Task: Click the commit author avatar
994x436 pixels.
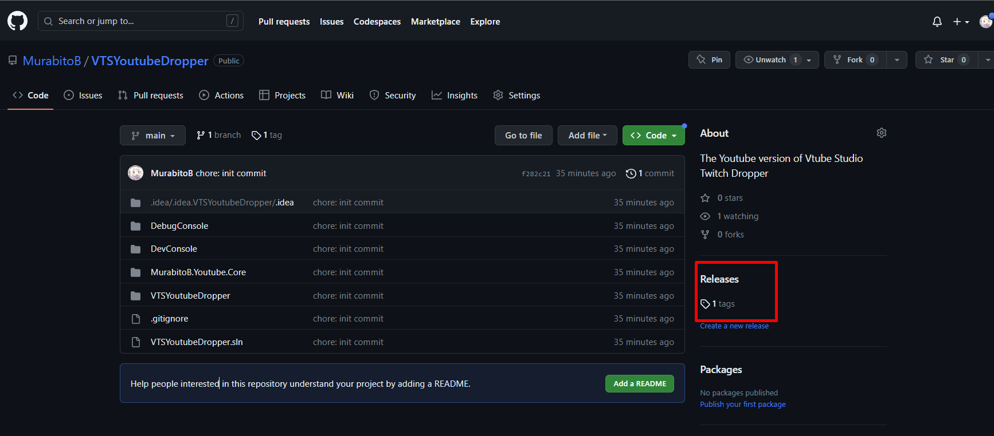Action: [x=136, y=173]
